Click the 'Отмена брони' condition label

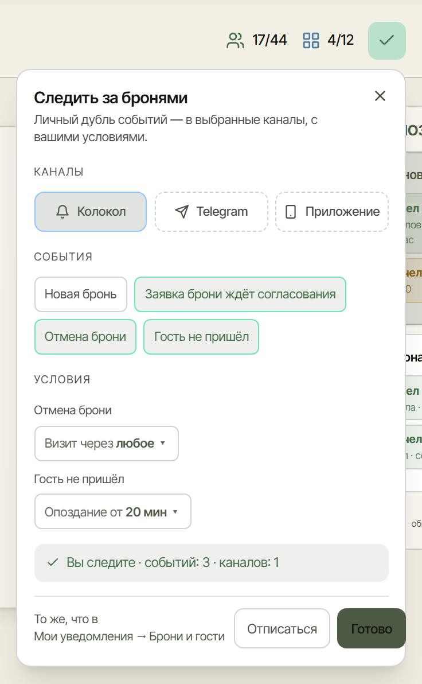(x=73, y=410)
